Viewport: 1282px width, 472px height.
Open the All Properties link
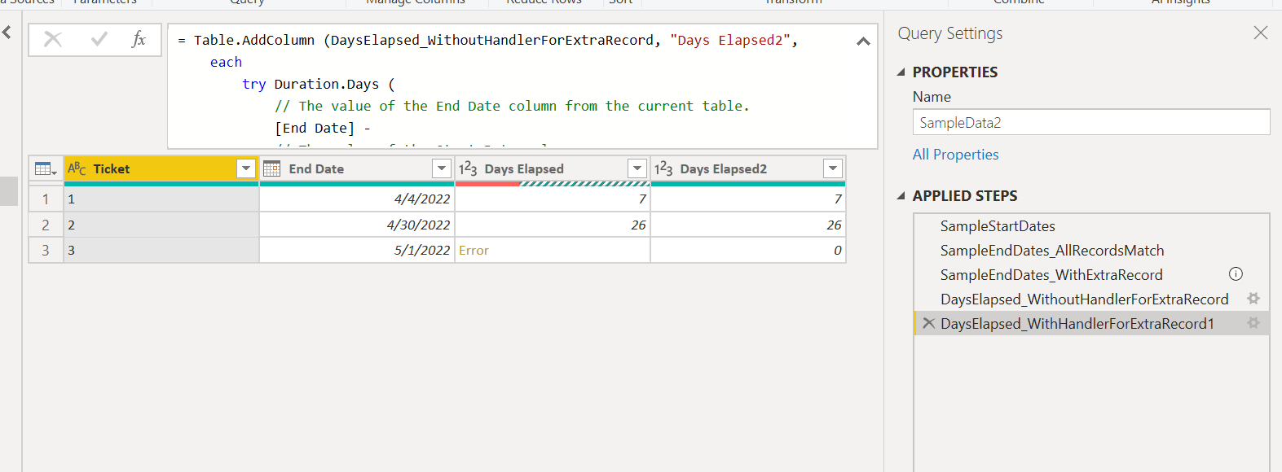(955, 155)
